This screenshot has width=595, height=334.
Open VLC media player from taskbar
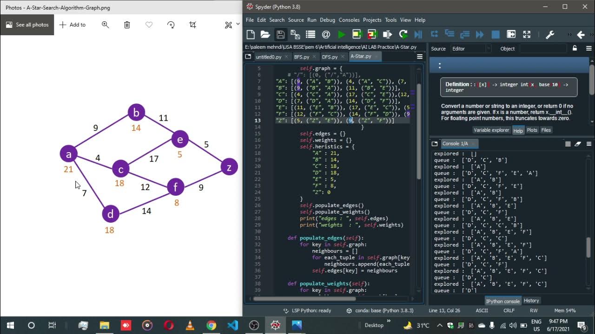click(x=190, y=325)
